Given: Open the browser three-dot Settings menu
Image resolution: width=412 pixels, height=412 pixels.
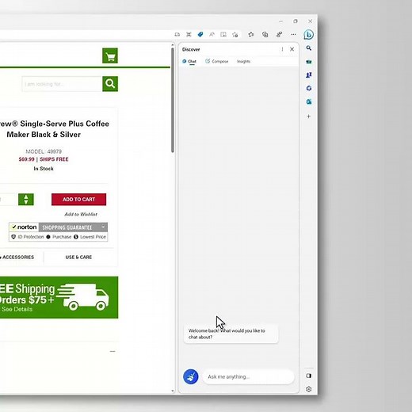Looking at the screenshot, I should [x=293, y=34].
